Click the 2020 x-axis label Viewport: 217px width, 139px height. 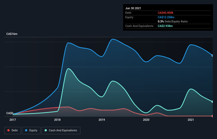click(146, 120)
